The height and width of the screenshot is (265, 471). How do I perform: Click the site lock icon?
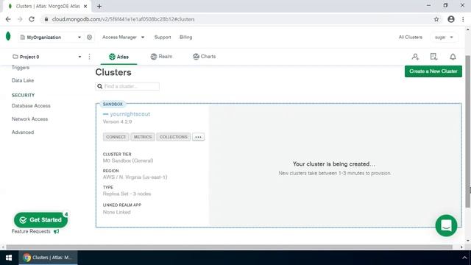coord(46,19)
